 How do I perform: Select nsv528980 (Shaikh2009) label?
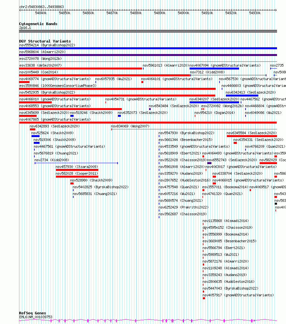coord(91,180)
